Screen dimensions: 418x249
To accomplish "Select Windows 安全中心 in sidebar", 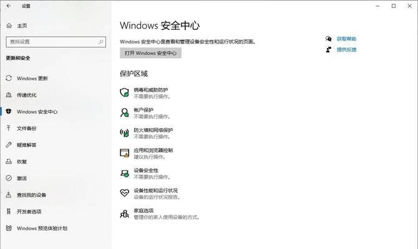I will (37, 111).
